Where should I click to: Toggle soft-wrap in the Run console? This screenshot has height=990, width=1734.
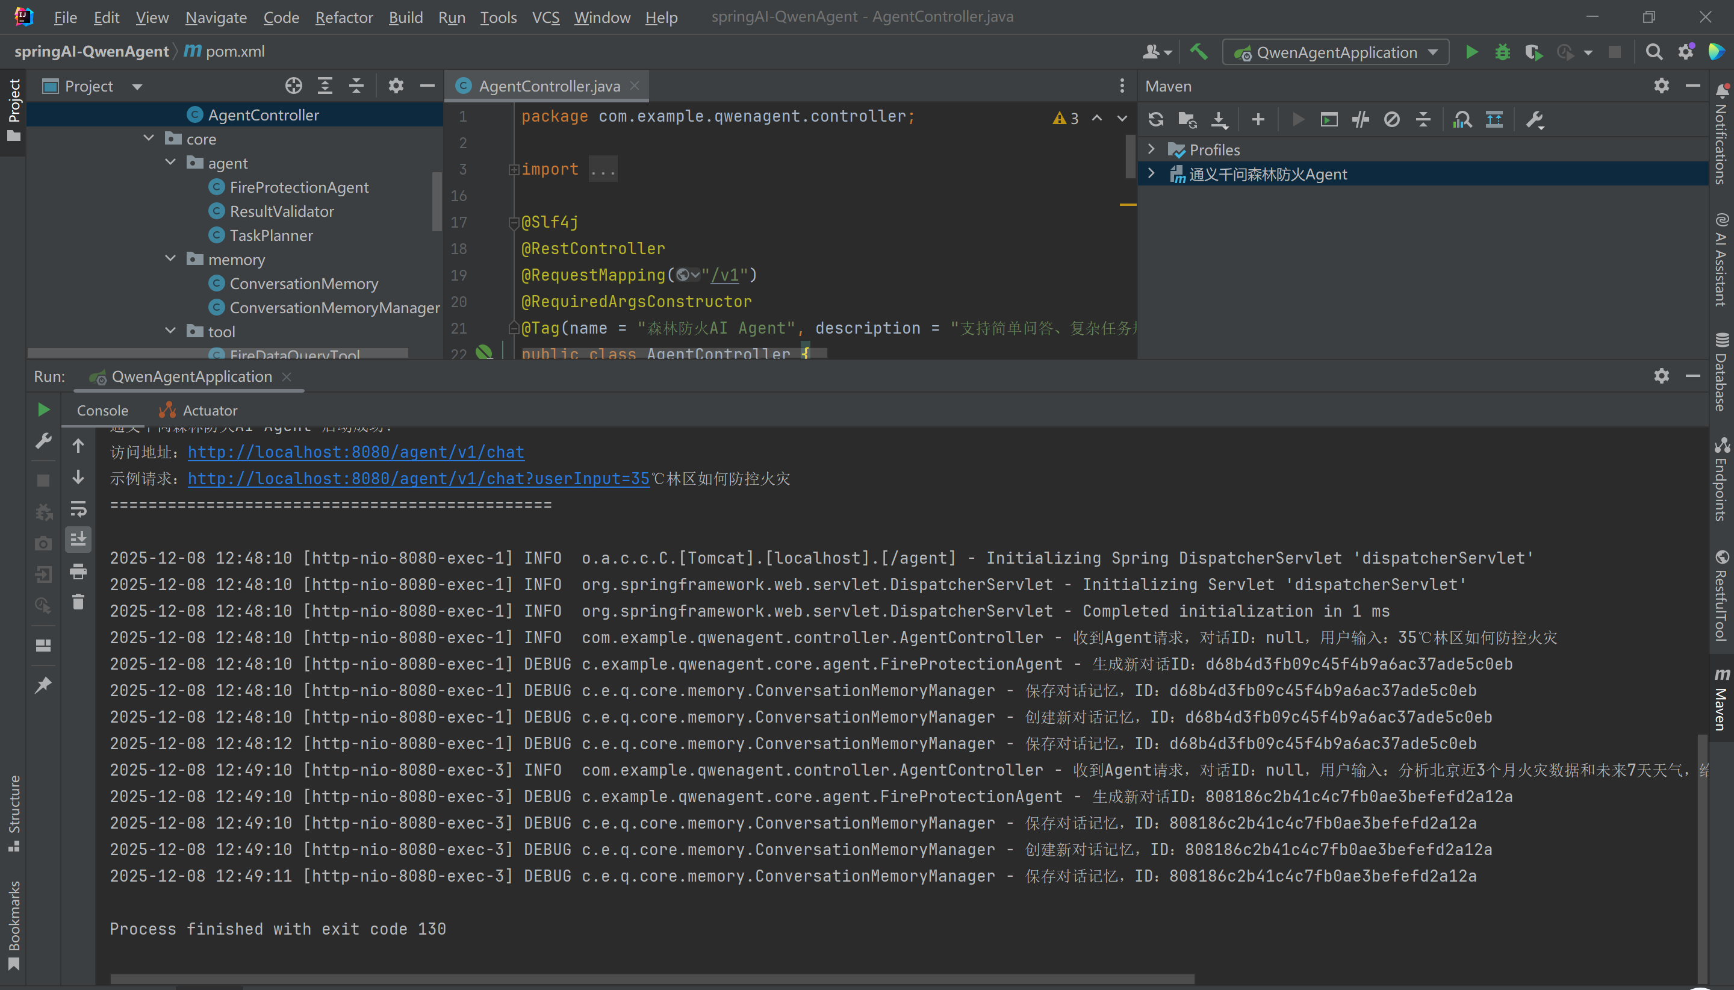coord(78,509)
